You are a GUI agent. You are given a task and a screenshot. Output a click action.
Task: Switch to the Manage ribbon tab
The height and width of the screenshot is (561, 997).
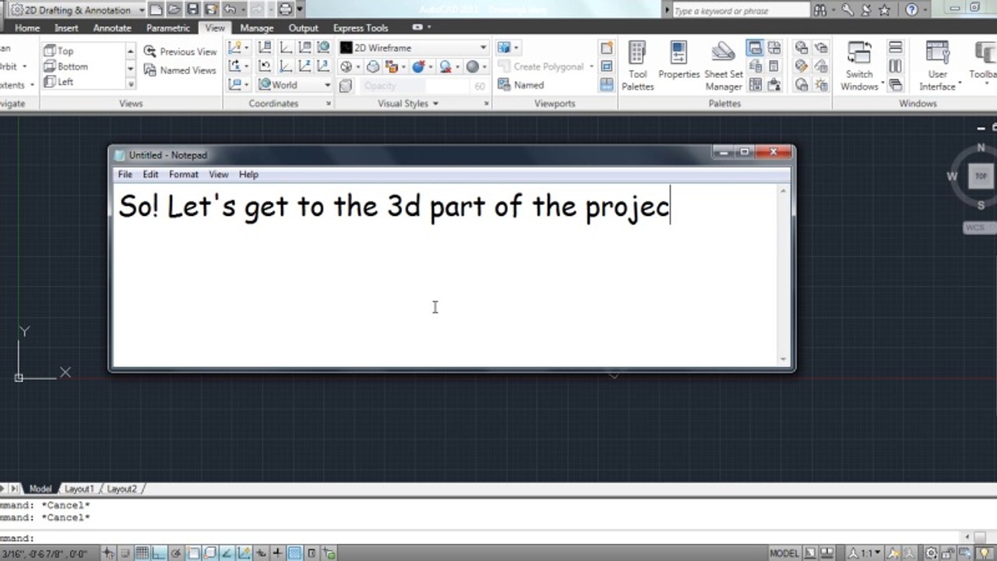(256, 28)
